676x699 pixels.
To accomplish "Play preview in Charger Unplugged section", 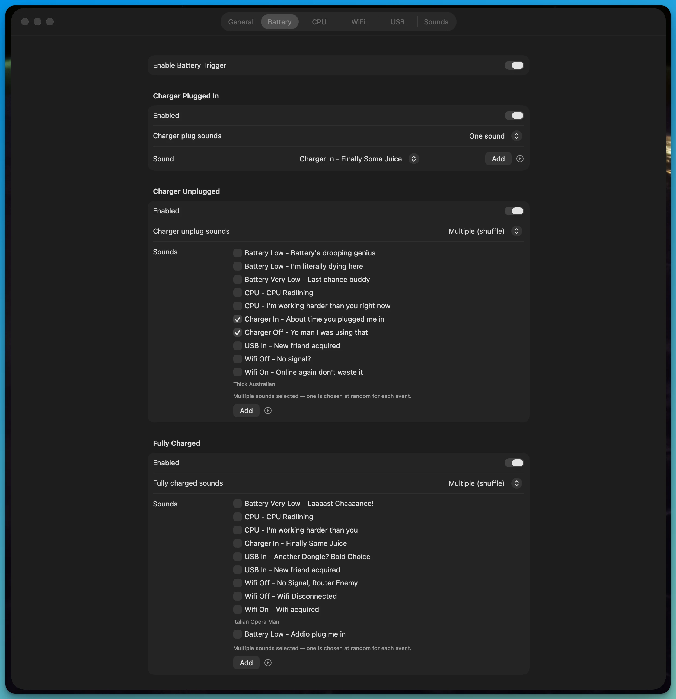I will point(268,411).
